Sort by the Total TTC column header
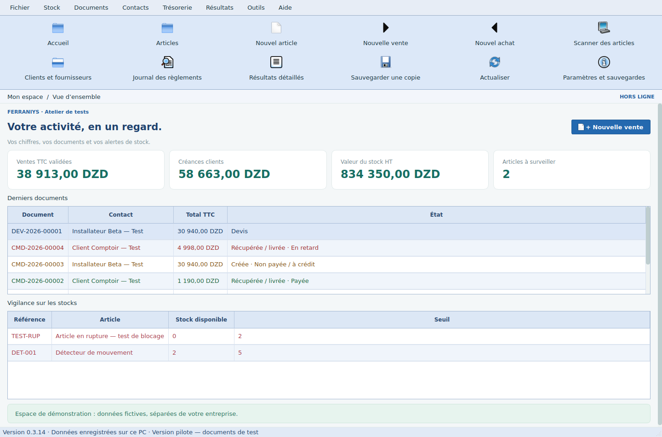Image resolution: width=662 pixels, height=437 pixels. tap(200, 215)
